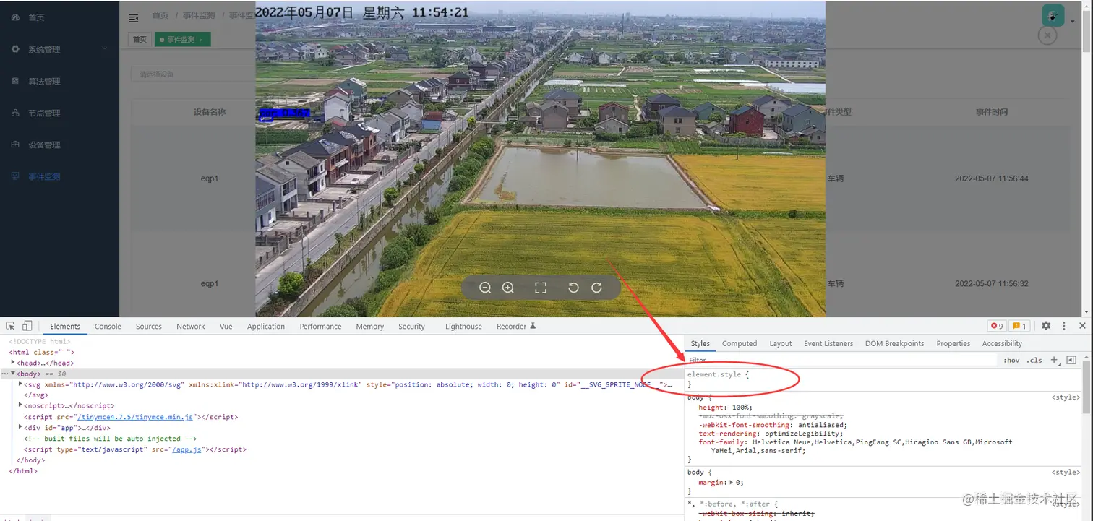1093x521 pixels.
Task: Expand the <svg> sprite node
Action: point(21,384)
